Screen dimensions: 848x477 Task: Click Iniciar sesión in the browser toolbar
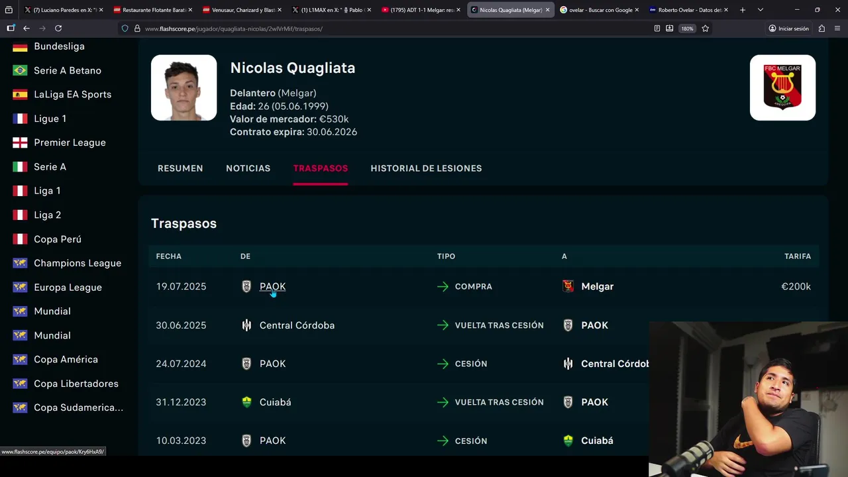(x=789, y=28)
